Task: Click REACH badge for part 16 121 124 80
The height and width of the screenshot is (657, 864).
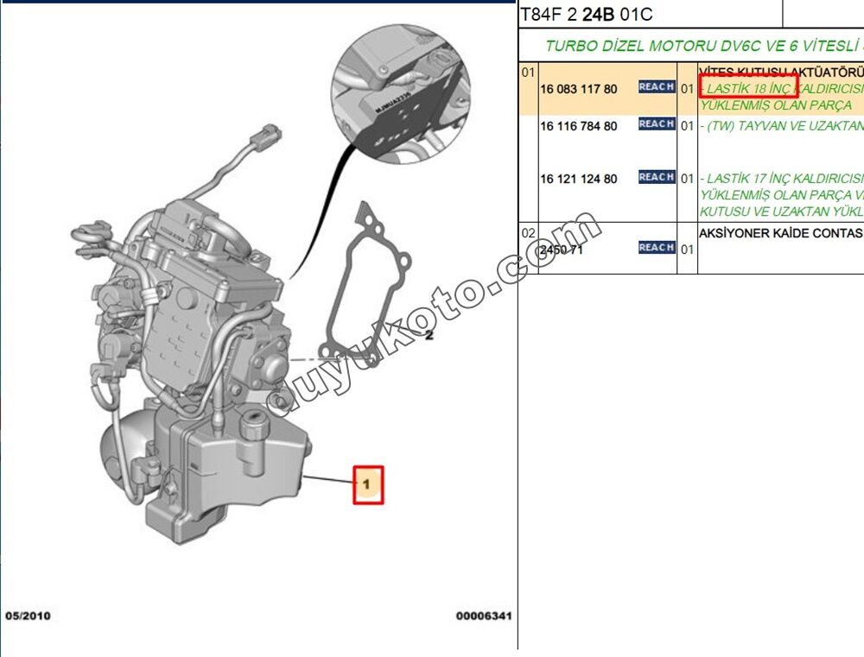Action: [x=657, y=178]
